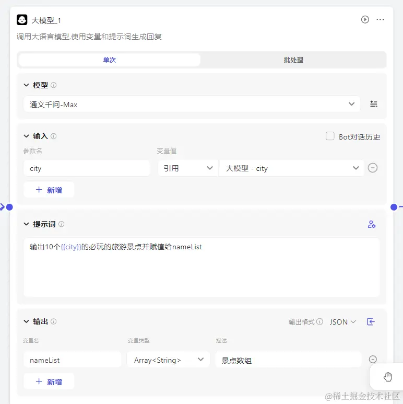The width and height of the screenshot is (403, 404).
Task: Open the 通义千问-Max model dropdown
Action: 192,104
